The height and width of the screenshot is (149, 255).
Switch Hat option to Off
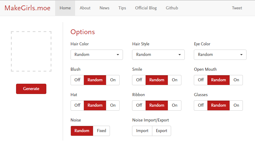pos(77,105)
